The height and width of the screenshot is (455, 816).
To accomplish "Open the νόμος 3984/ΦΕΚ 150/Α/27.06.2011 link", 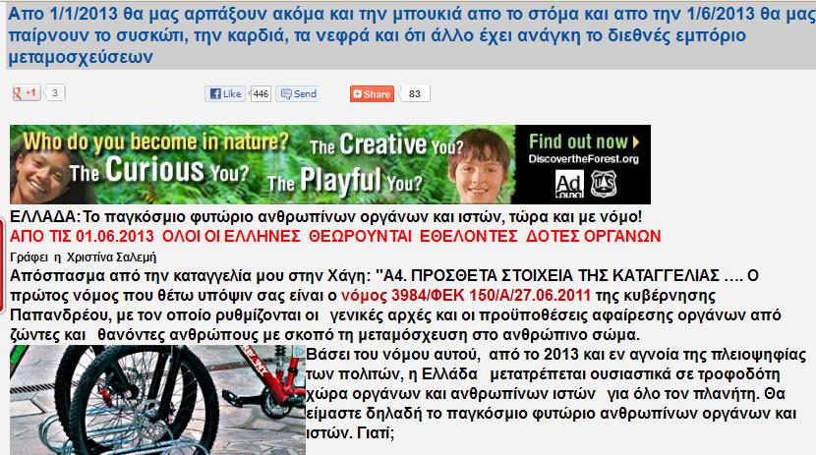I will pyautogui.click(x=466, y=296).
